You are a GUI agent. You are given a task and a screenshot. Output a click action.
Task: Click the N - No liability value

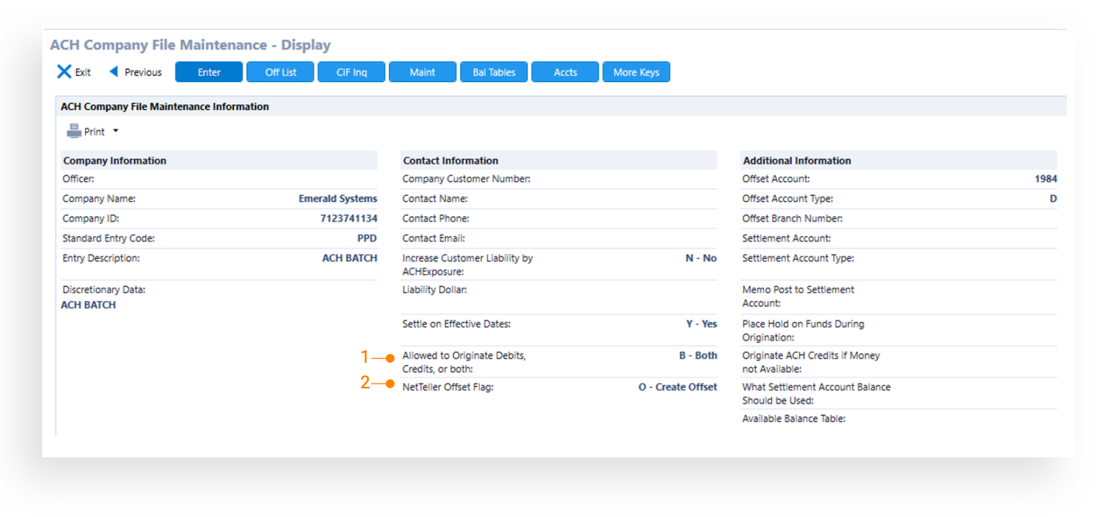pos(701,258)
